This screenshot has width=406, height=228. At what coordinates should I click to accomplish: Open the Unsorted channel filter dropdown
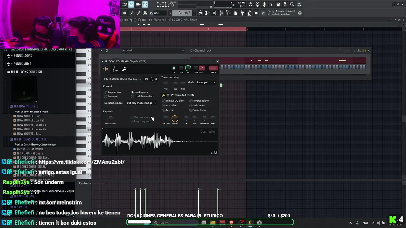tap(152, 50)
